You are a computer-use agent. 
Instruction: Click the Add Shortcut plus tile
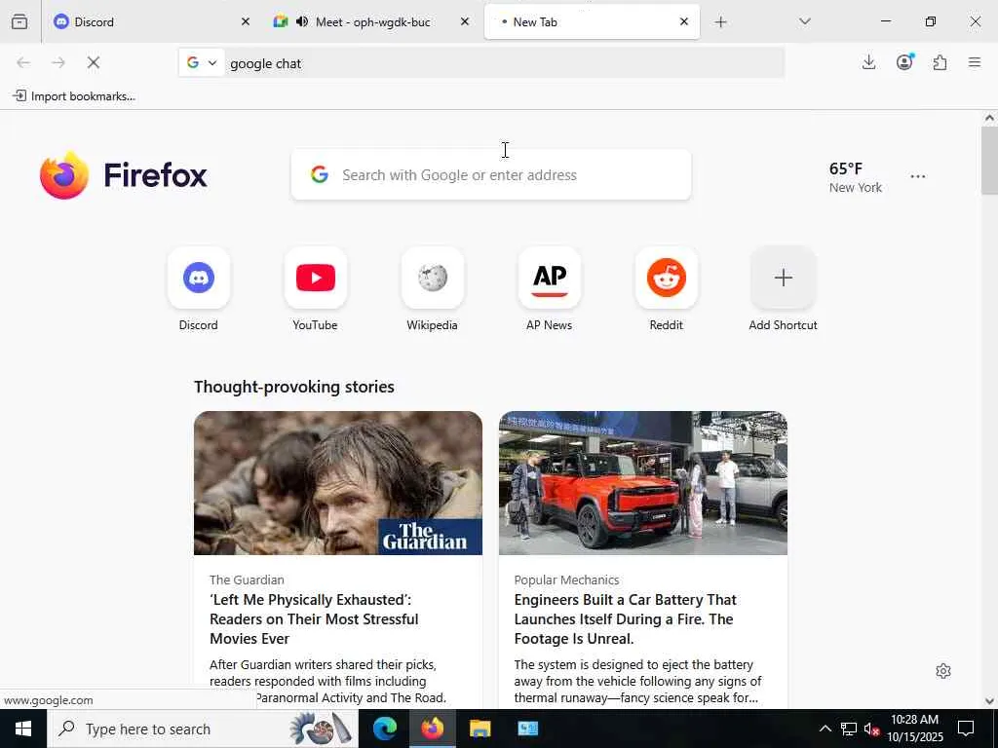pyautogui.click(x=784, y=278)
